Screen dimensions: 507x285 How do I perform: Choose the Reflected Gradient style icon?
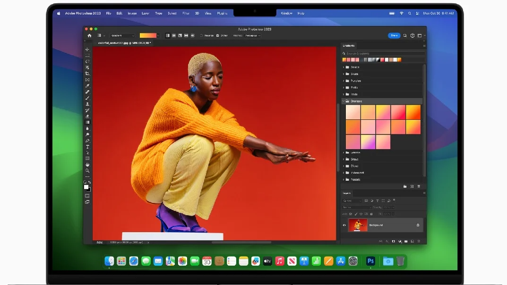pos(186,35)
